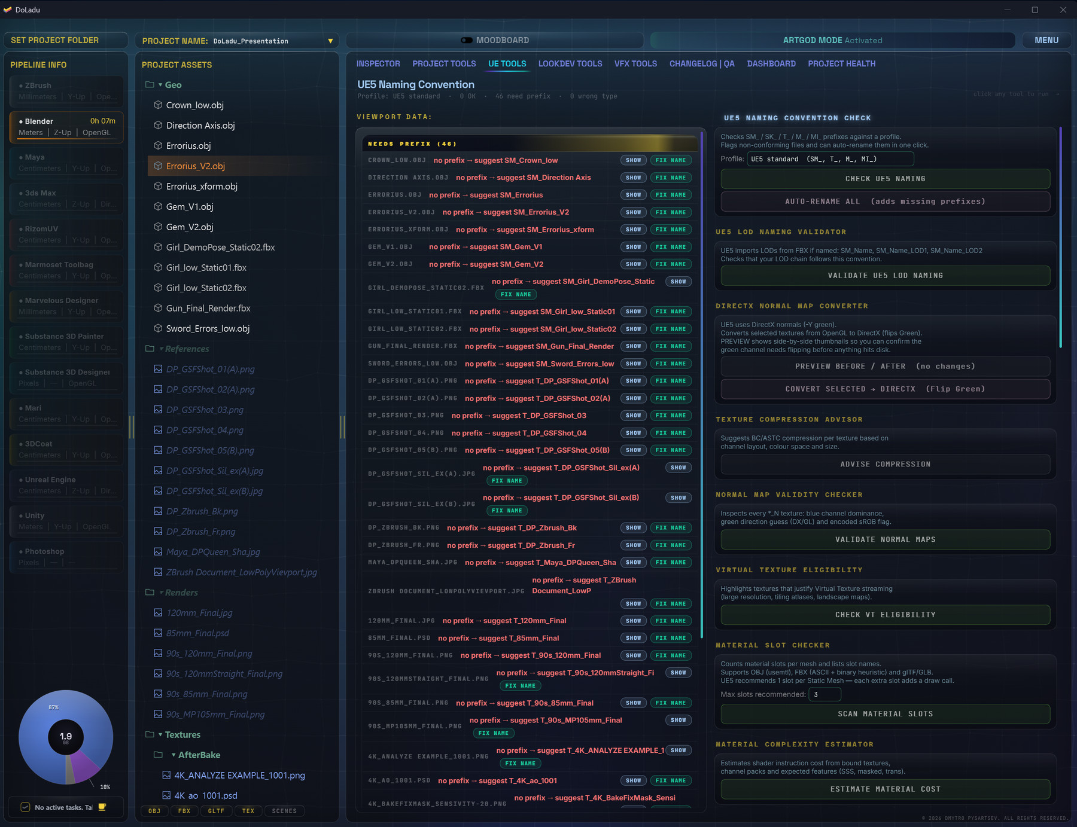Click the image icon next to 4K_ANALYZE EXAMPLE_1001.png
The image size is (1077, 827).
click(x=166, y=775)
